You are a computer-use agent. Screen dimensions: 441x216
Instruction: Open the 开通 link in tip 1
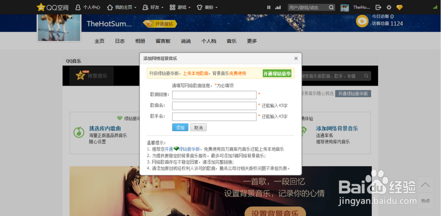(169, 149)
